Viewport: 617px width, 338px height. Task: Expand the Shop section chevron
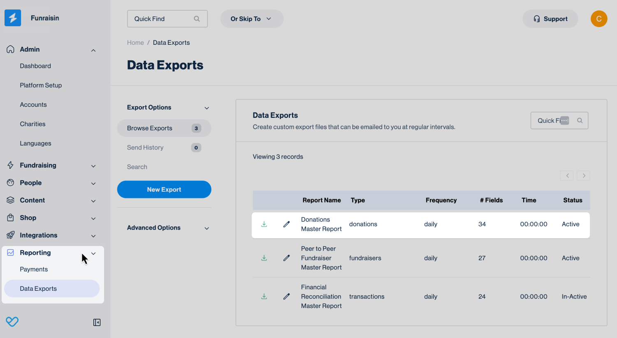click(93, 218)
